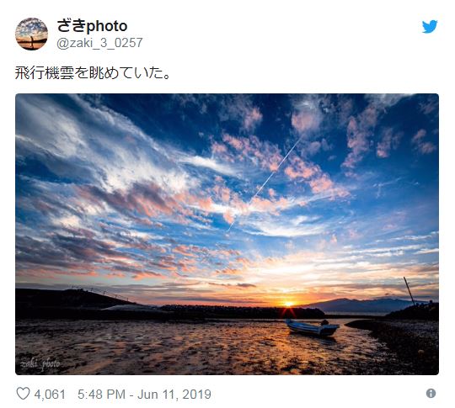The image size is (455, 408).
Task: Click the tweet text 飛行機雲を眺めていた。
Action: pos(93,72)
